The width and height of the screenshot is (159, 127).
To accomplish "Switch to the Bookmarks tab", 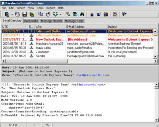I will tap(31, 21).
